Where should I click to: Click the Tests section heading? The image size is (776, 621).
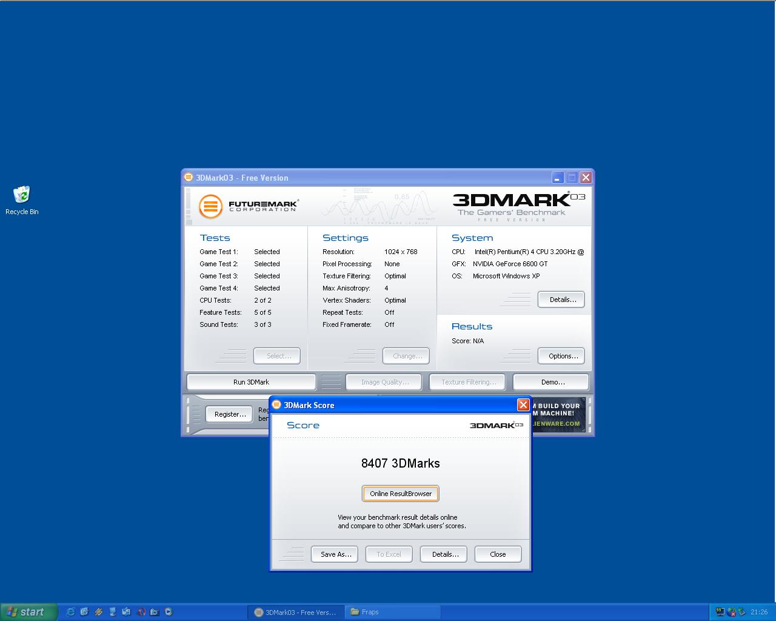point(215,238)
